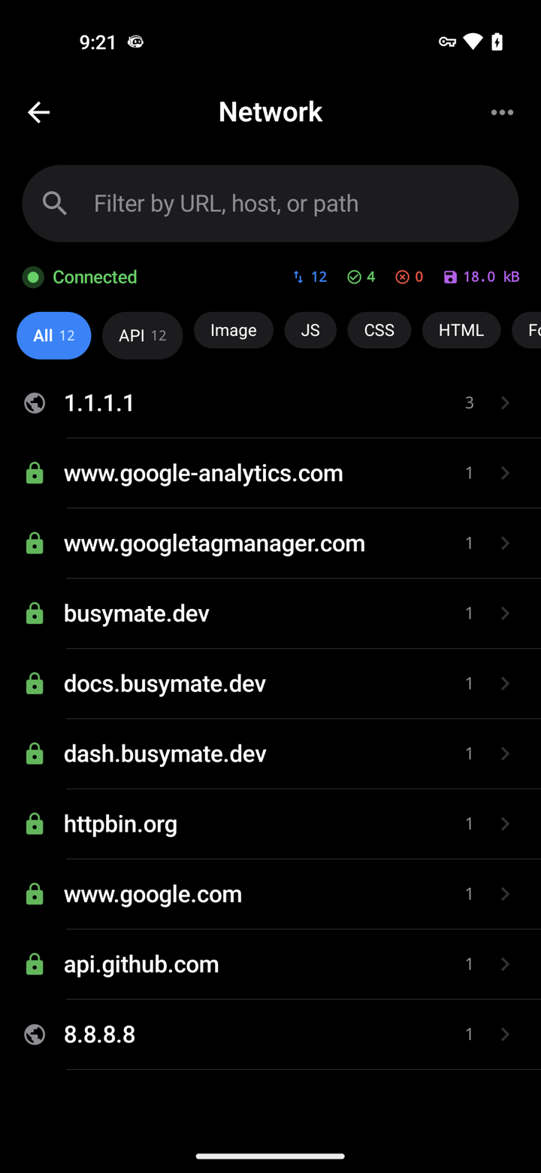Focus the Filter by URL input field
Viewport: 541px width, 1173px height.
coord(270,203)
